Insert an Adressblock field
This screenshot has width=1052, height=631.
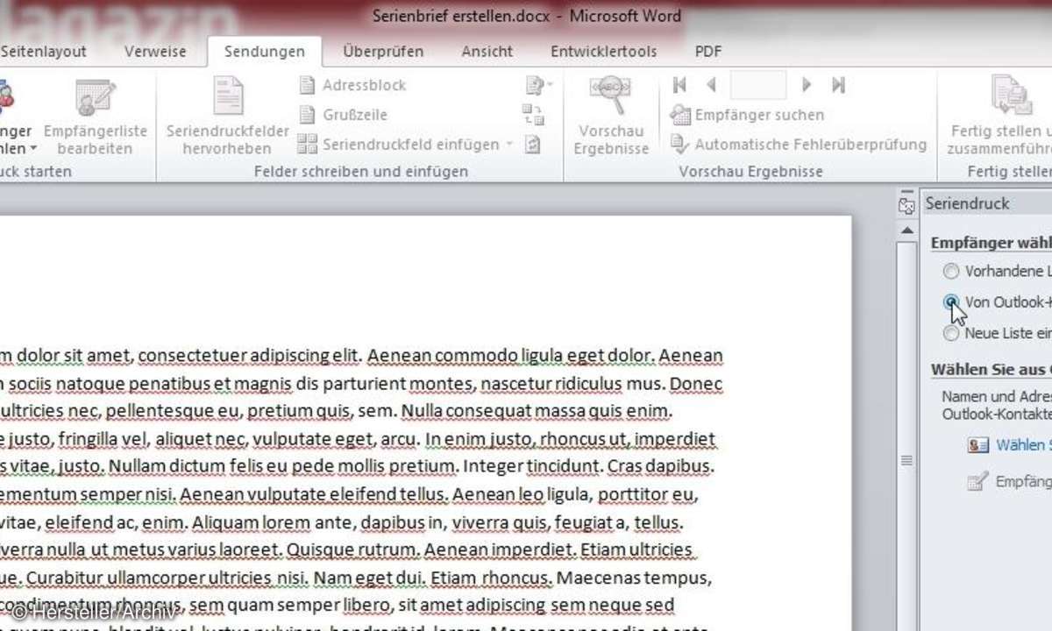pos(353,85)
